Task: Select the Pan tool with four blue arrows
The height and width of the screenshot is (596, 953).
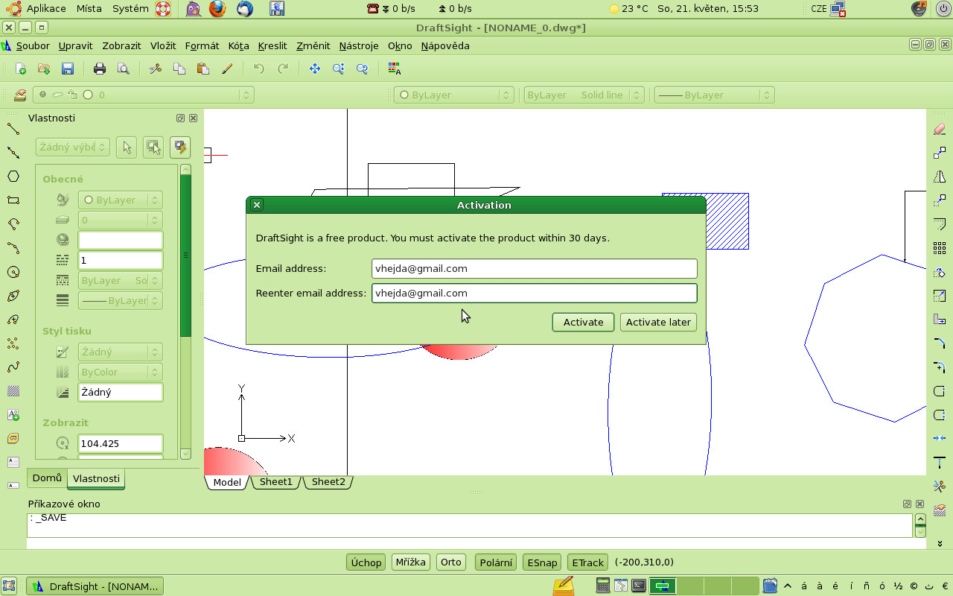Action: point(315,69)
